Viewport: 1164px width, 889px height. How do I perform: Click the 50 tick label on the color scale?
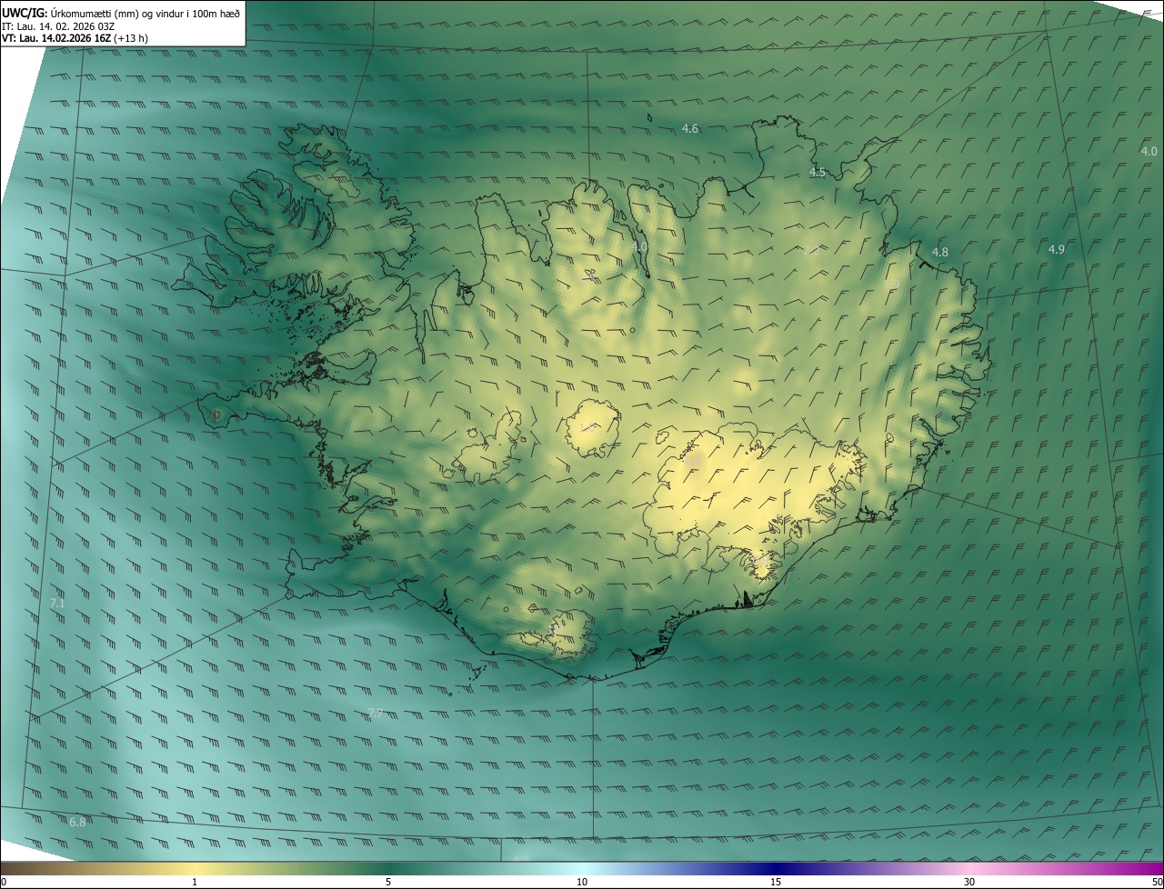[x=1157, y=883]
